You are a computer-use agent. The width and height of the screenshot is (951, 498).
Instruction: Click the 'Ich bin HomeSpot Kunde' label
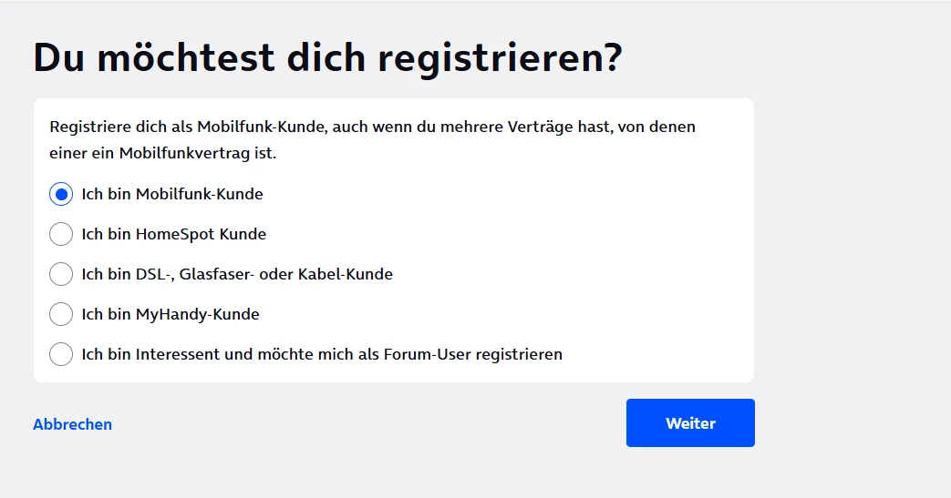173,234
